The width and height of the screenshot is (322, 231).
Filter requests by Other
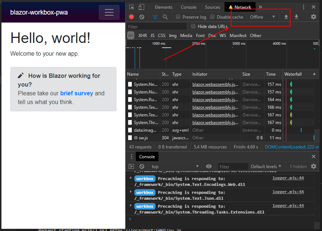coord(256,36)
